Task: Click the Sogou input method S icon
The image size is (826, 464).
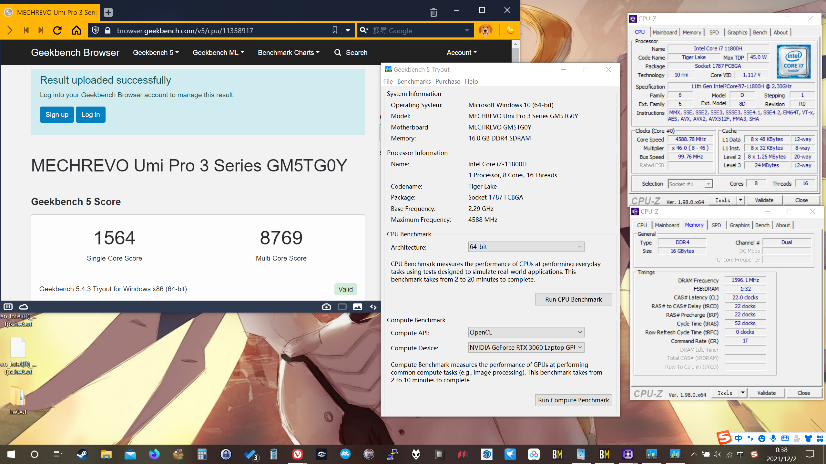Action: coord(724,438)
